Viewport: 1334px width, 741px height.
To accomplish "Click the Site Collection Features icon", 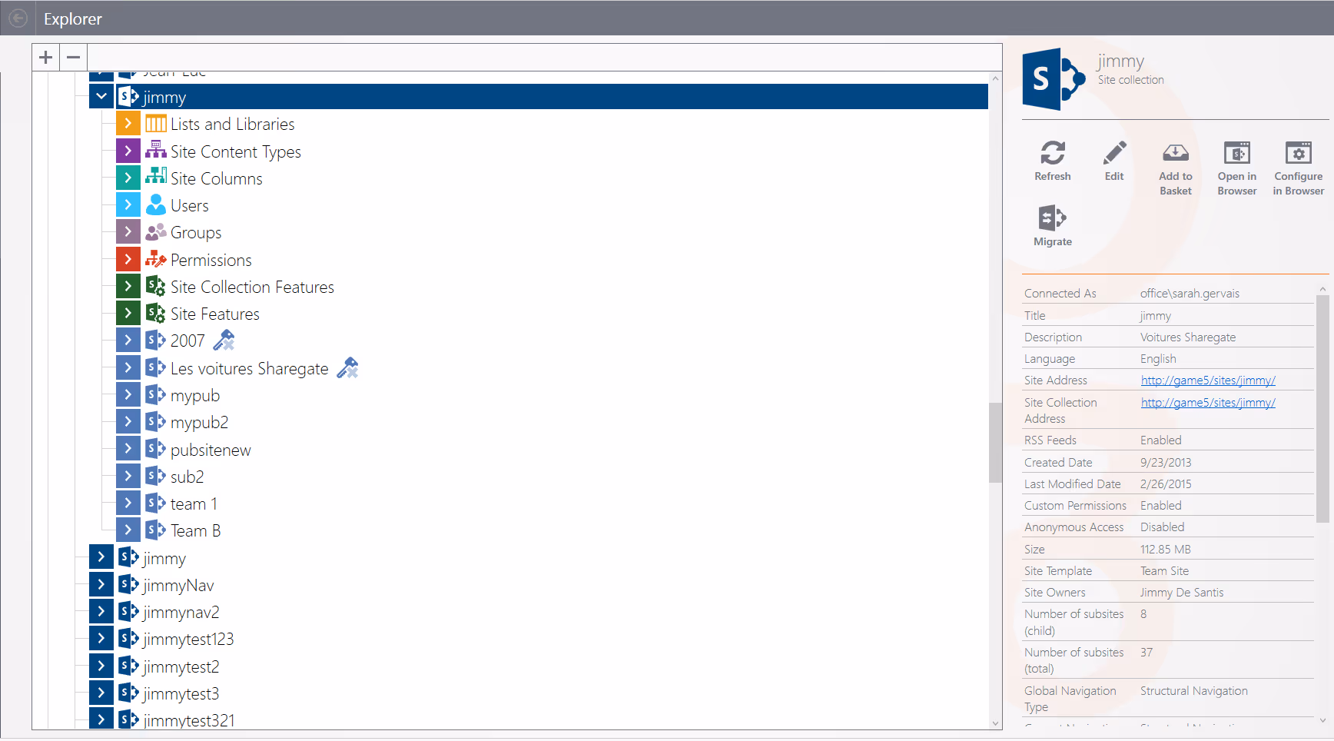I will 156,286.
